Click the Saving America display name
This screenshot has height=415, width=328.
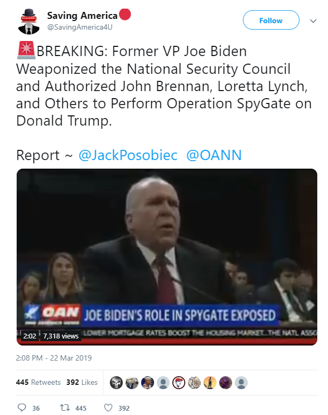(82, 15)
